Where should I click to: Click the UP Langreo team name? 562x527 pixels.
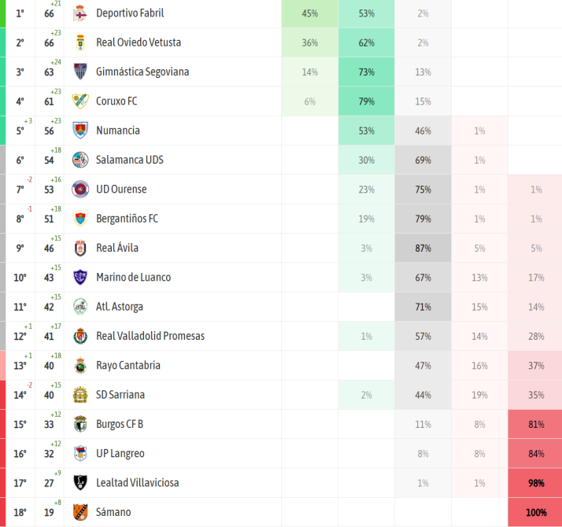[x=120, y=453]
